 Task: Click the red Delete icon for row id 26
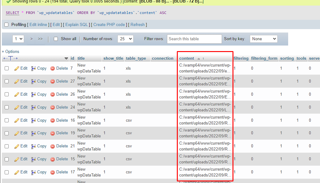coord(53,94)
